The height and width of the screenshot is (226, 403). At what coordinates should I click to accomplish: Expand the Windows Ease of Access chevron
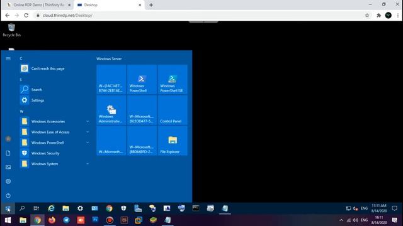coord(88,132)
